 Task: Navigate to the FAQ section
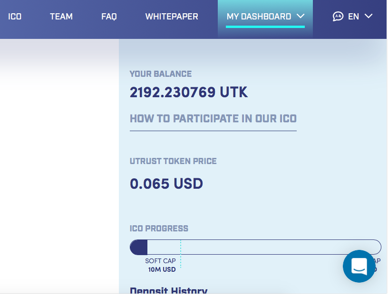coord(109,17)
